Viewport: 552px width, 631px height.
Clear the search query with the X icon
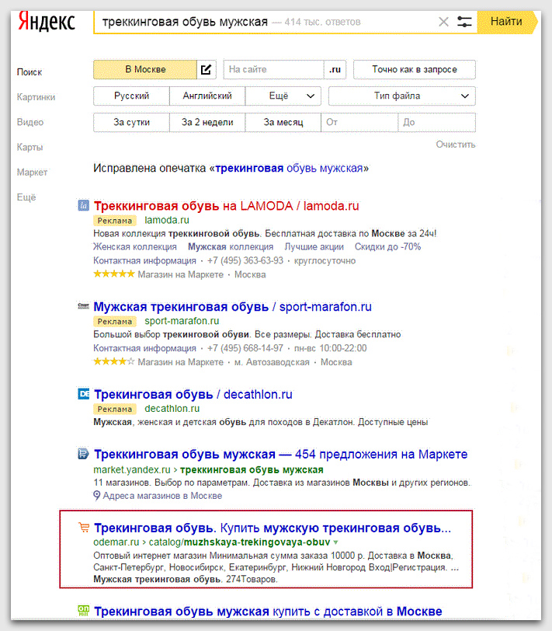443,22
